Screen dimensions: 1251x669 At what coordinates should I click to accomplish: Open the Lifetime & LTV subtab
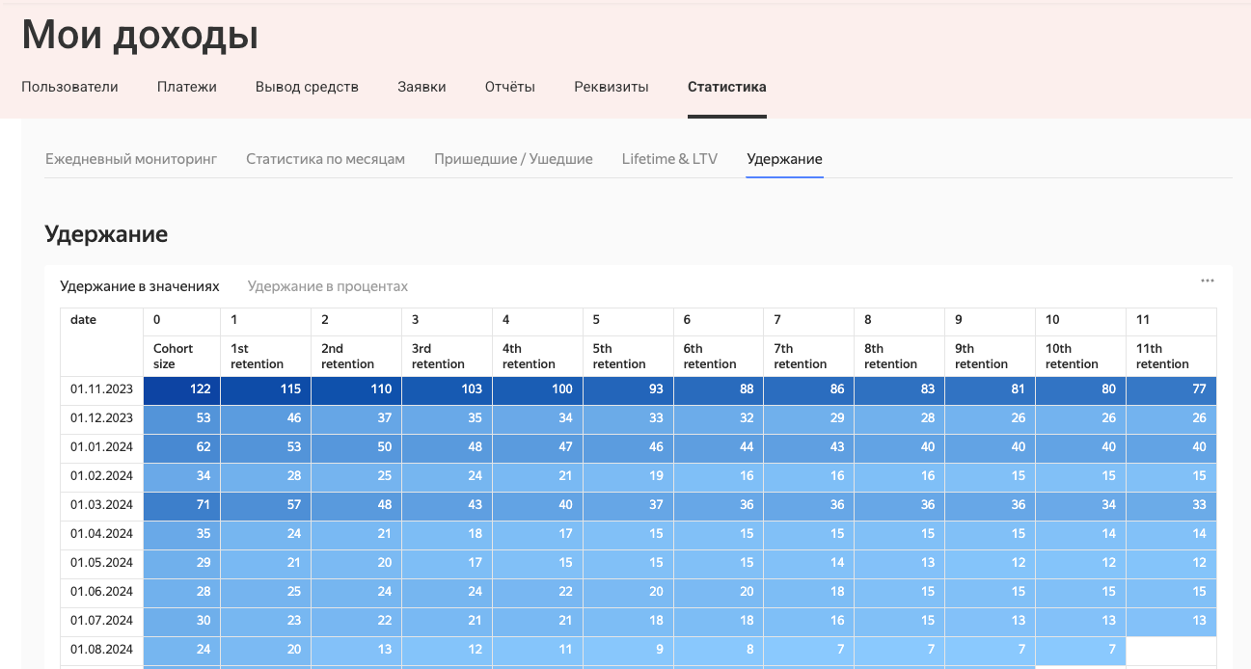pos(669,159)
